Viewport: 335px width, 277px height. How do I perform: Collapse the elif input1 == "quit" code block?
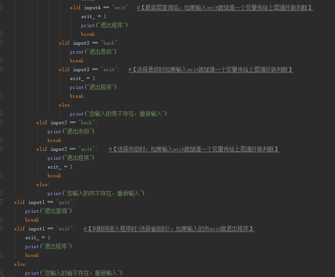tap(1, 202)
